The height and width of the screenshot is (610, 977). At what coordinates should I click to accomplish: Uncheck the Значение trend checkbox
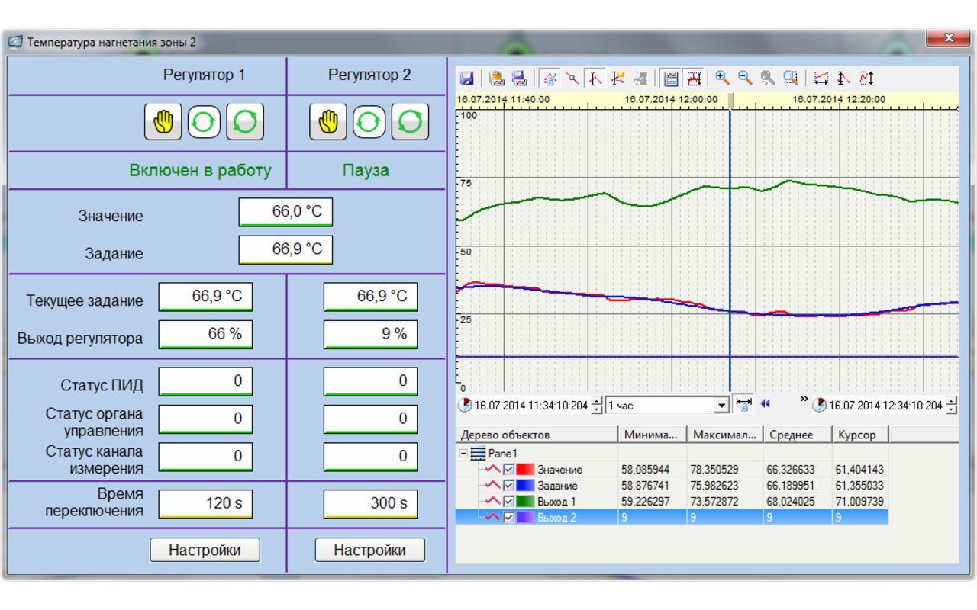tap(509, 470)
